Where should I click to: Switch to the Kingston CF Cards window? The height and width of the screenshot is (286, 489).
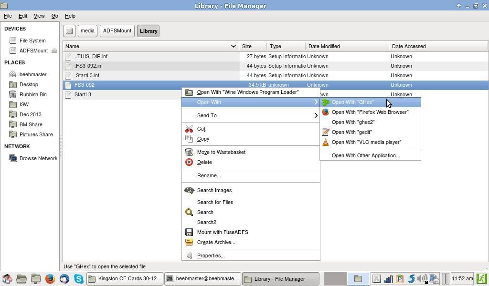(125, 279)
